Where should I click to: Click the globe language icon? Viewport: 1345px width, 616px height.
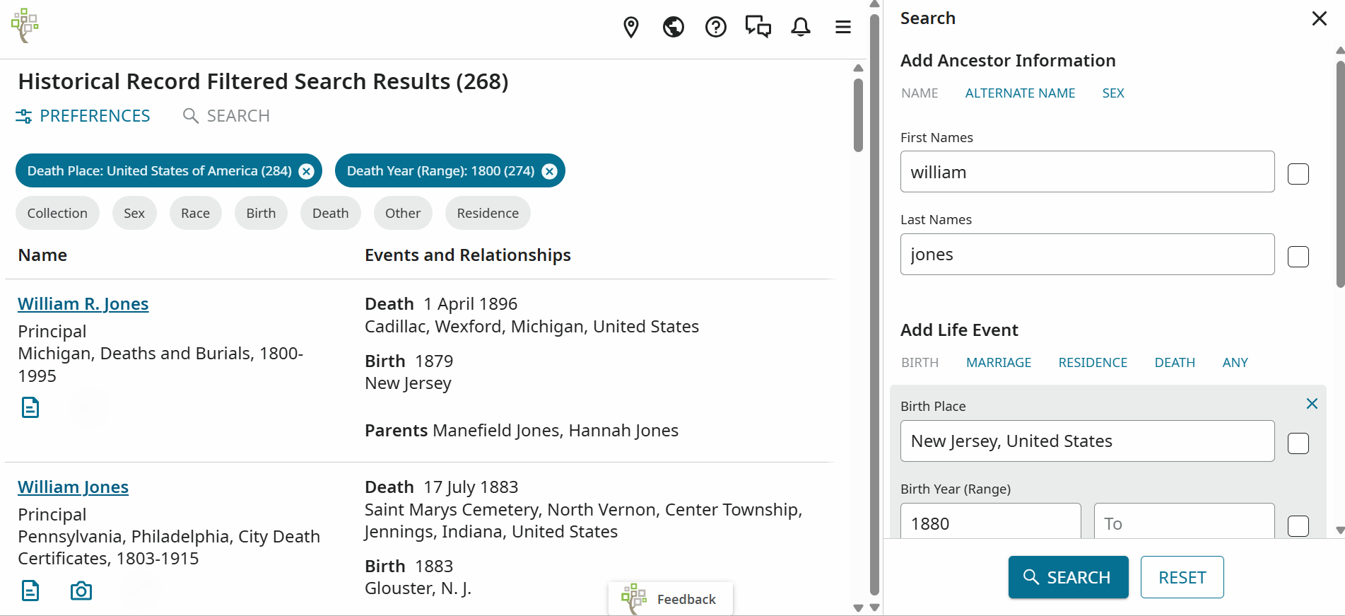673,27
